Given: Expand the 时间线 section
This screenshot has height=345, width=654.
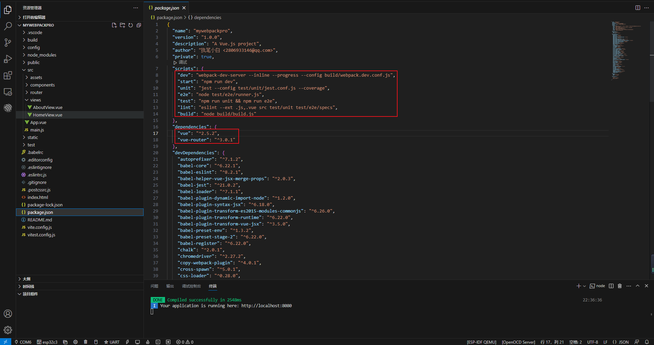Looking at the screenshot, I should pos(28,286).
